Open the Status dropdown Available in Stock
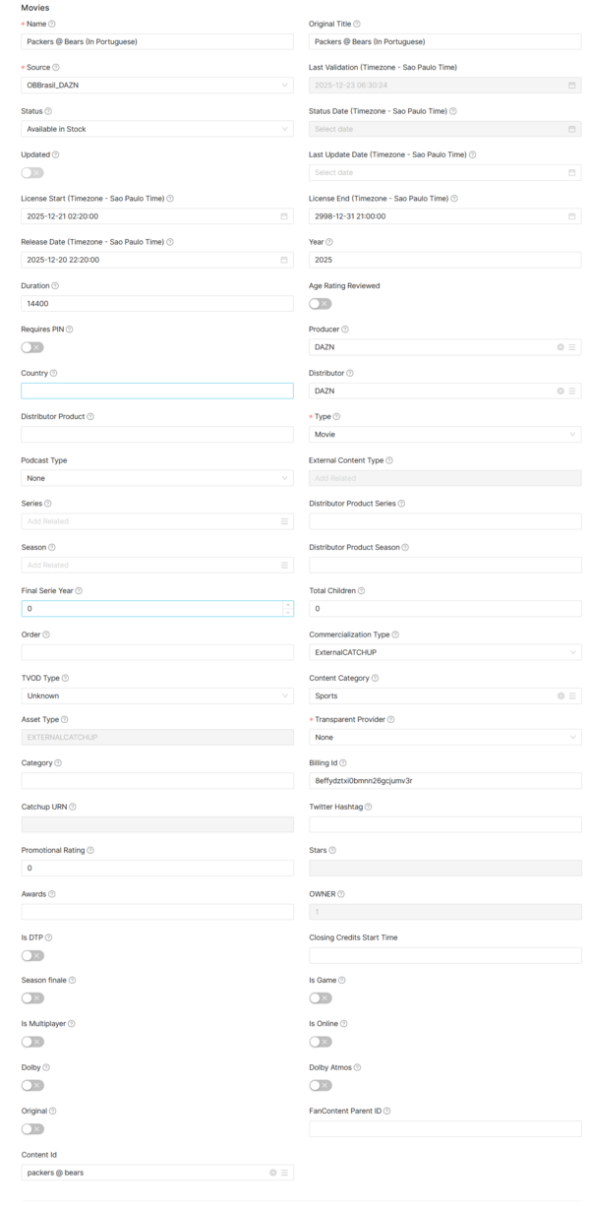Viewport: 590px width, 1206px height. click(x=157, y=129)
